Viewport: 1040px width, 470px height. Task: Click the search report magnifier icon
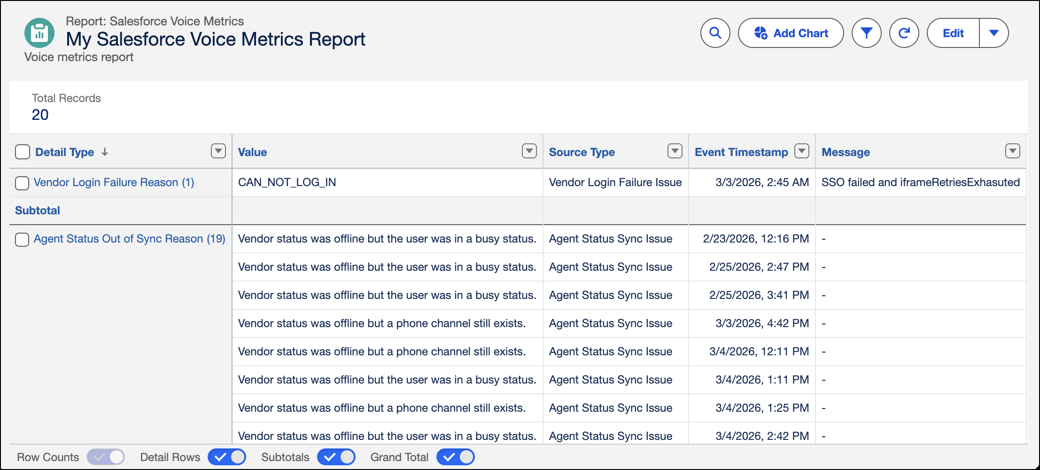click(715, 33)
